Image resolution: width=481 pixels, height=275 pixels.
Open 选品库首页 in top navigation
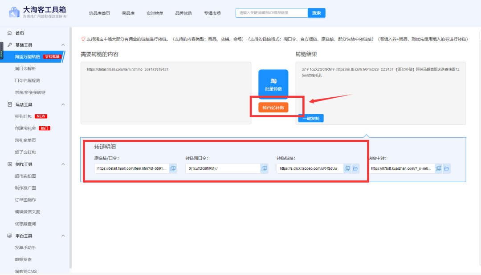(x=99, y=13)
